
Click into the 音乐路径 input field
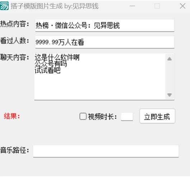106,151
